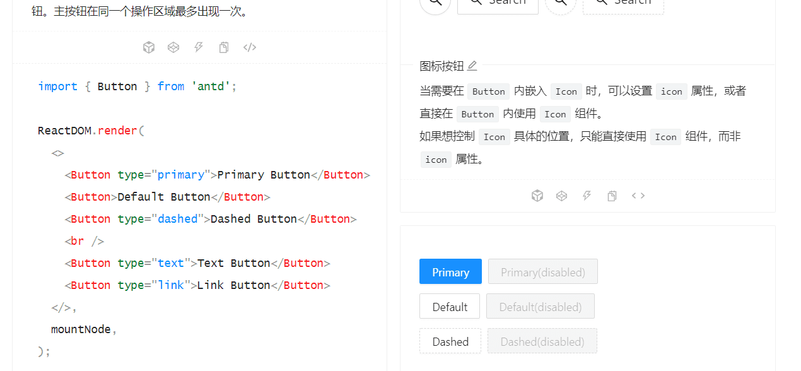Open CodeSandbox from the code panel toolbar
The image size is (801, 371).
149,47
